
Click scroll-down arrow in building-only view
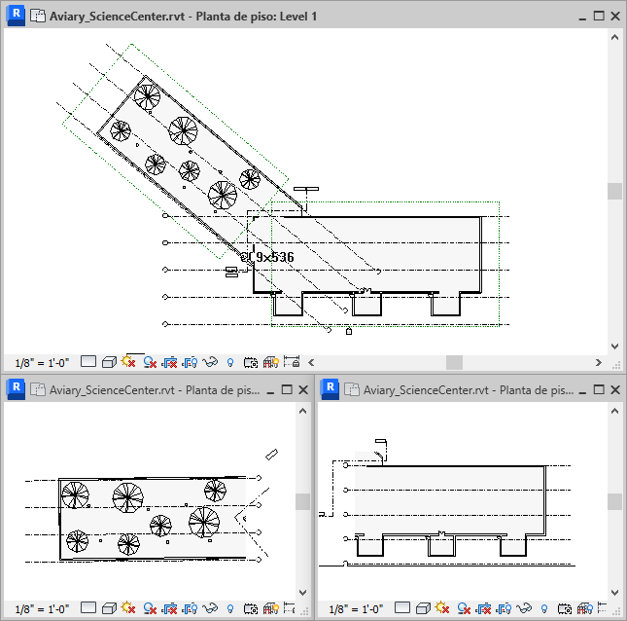614,593
